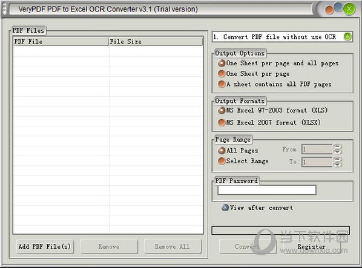Screen dimensions: 362x268
Task: Click the title bar grip icon at left
Action: pos(4,9)
